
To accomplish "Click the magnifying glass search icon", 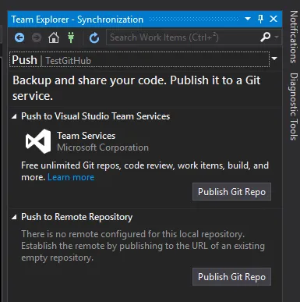I will tap(266, 37).
